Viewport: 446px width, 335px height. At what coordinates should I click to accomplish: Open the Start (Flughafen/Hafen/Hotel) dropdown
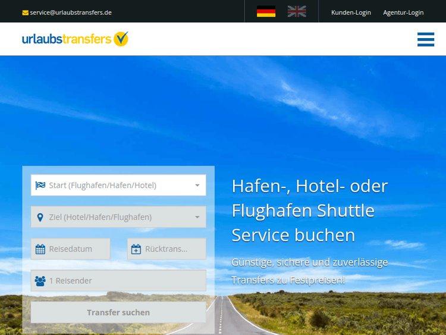[x=118, y=185]
